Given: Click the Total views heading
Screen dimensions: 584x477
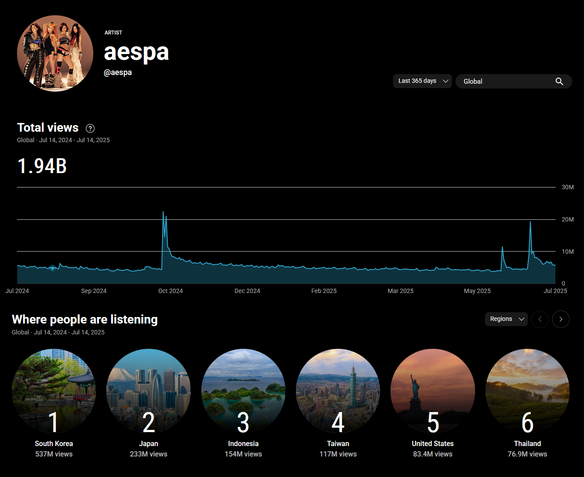Looking at the screenshot, I should coord(48,128).
